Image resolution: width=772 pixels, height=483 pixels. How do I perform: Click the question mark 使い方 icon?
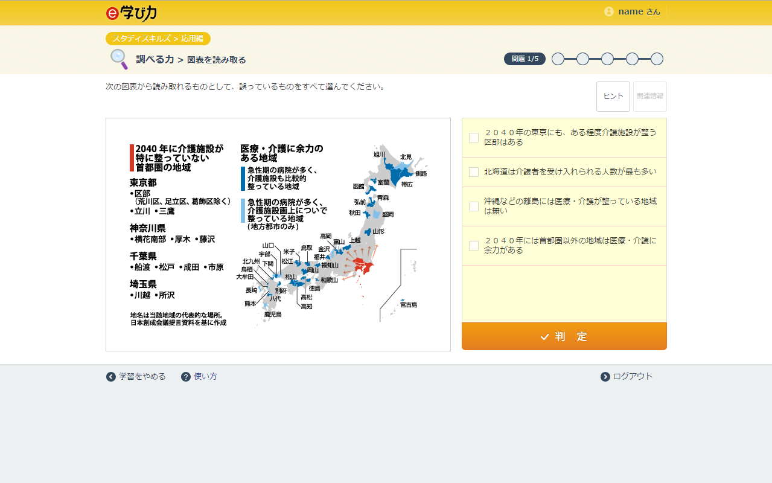[x=186, y=377]
